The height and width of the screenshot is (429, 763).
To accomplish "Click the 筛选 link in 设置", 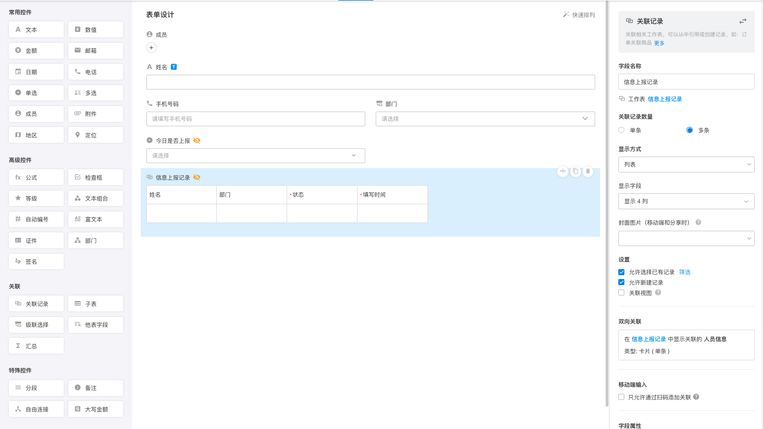I will coord(684,272).
